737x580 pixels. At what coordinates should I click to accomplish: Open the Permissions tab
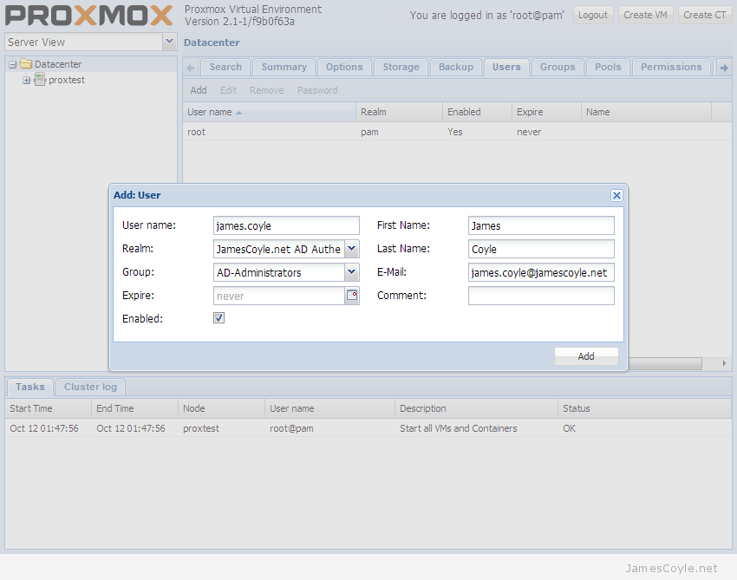click(671, 68)
